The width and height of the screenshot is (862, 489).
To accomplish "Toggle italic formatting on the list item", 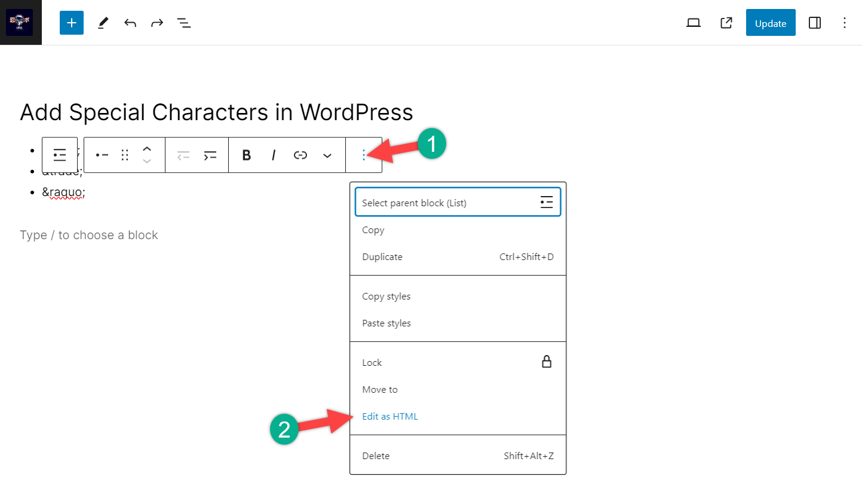I will 273,155.
